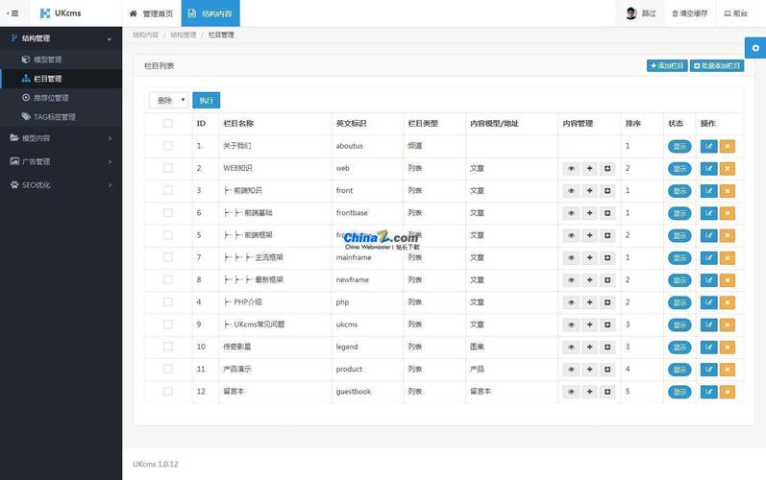Expand the SEO优化 sidebar section
Viewport: 766px width, 480px height.
point(62,185)
